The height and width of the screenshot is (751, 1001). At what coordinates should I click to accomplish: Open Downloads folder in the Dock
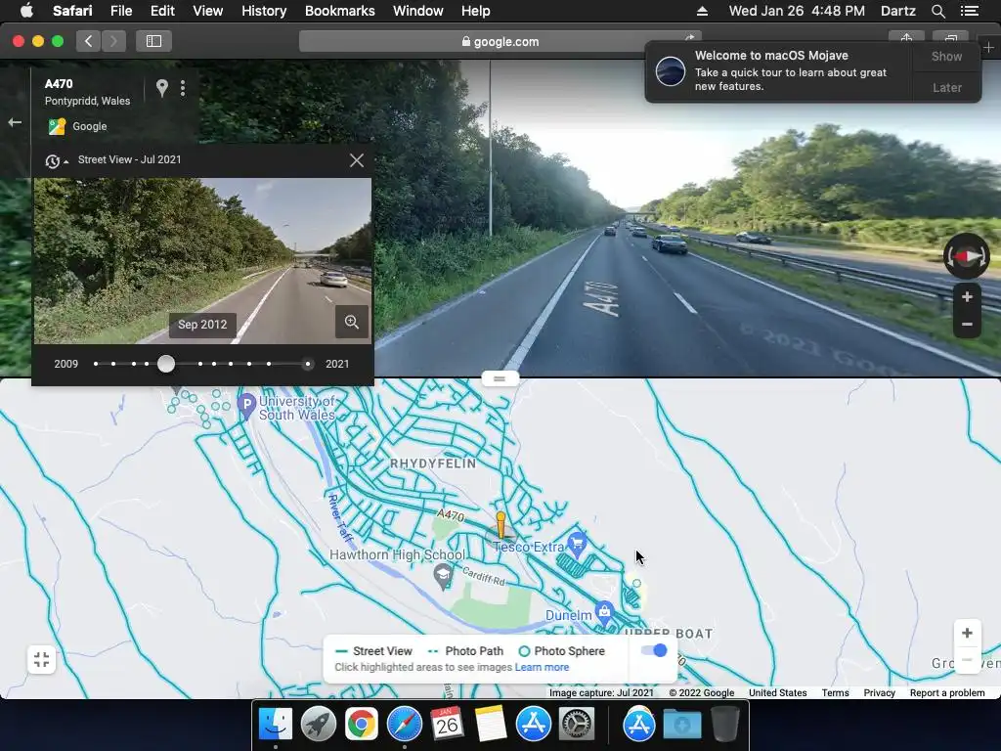[x=681, y=725]
